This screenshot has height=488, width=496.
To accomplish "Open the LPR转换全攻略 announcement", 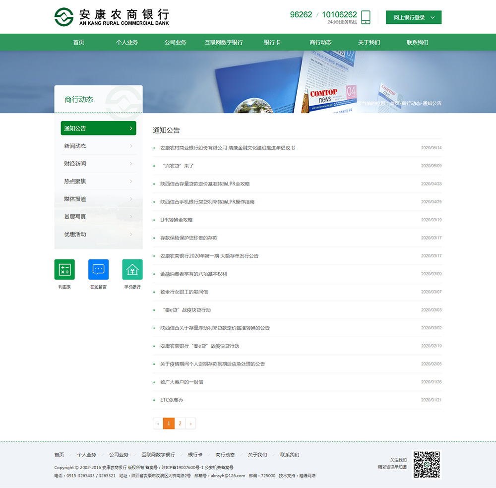I will (177, 220).
